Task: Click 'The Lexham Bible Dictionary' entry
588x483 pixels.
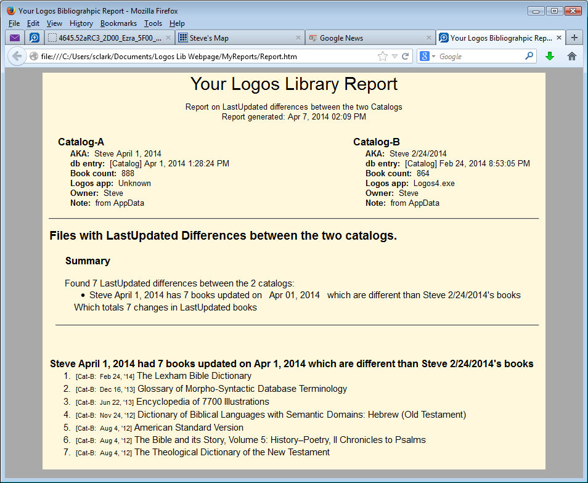Action: [x=194, y=376]
